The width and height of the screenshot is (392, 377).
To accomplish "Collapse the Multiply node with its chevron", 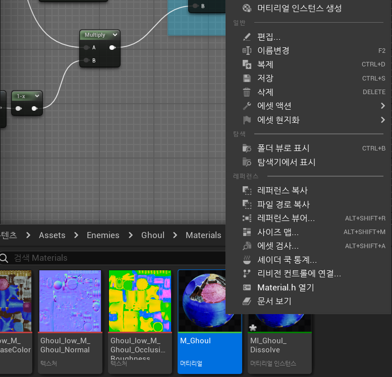I will point(115,35).
